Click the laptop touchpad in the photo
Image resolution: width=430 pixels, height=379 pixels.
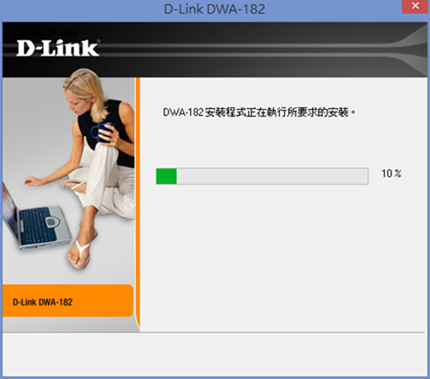coord(54,222)
